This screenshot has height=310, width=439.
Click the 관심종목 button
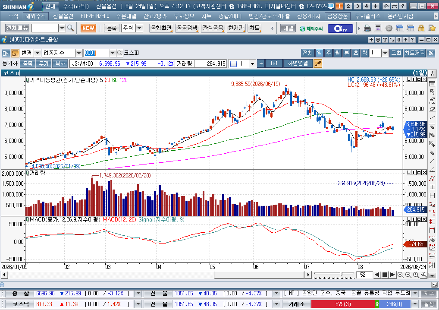pyautogui.click(x=213, y=28)
